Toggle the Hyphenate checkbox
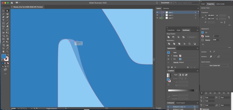The width and height of the screenshot is (233, 110). (x=201, y=109)
